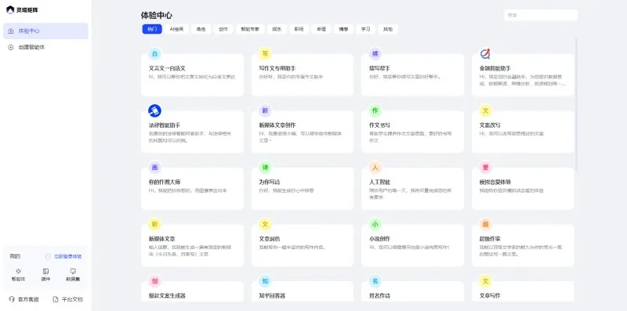Open the 插件 plugin icon
This screenshot has height=311, width=627.
pos(45,271)
